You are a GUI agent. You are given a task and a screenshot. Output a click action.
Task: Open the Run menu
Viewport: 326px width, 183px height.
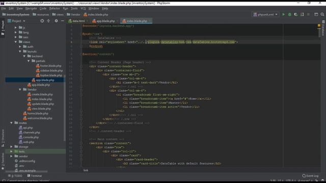tap(65, 9)
